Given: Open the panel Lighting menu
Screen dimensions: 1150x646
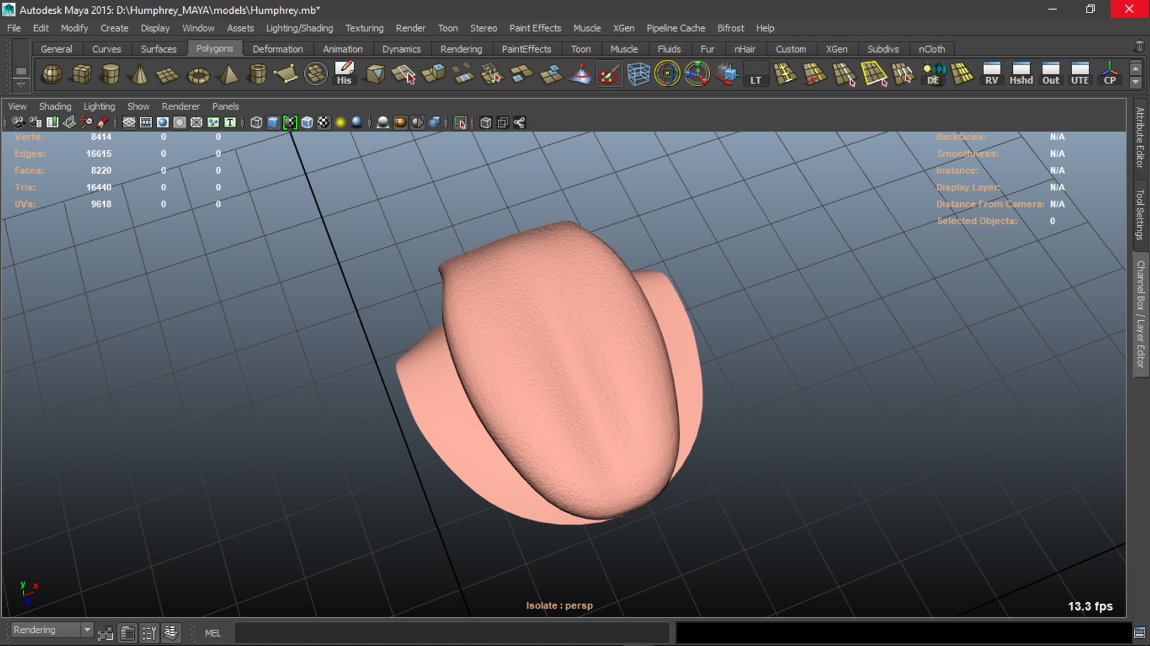Looking at the screenshot, I should coord(99,106).
